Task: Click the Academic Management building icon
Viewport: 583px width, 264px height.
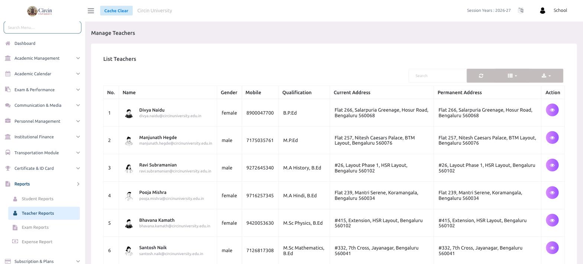Action: [x=8, y=58]
